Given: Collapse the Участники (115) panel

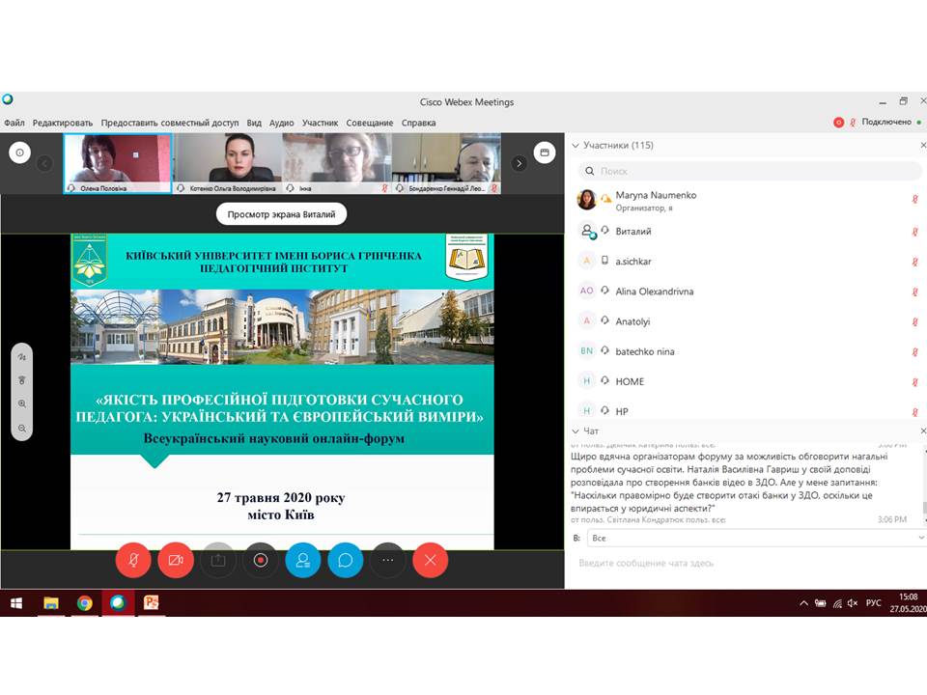Looking at the screenshot, I should click(x=576, y=146).
